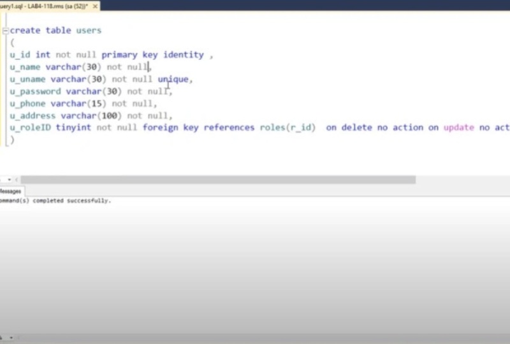This screenshot has height=344, width=510.
Task: Click the 'u_uname' column name
Action: coord(27,79)
